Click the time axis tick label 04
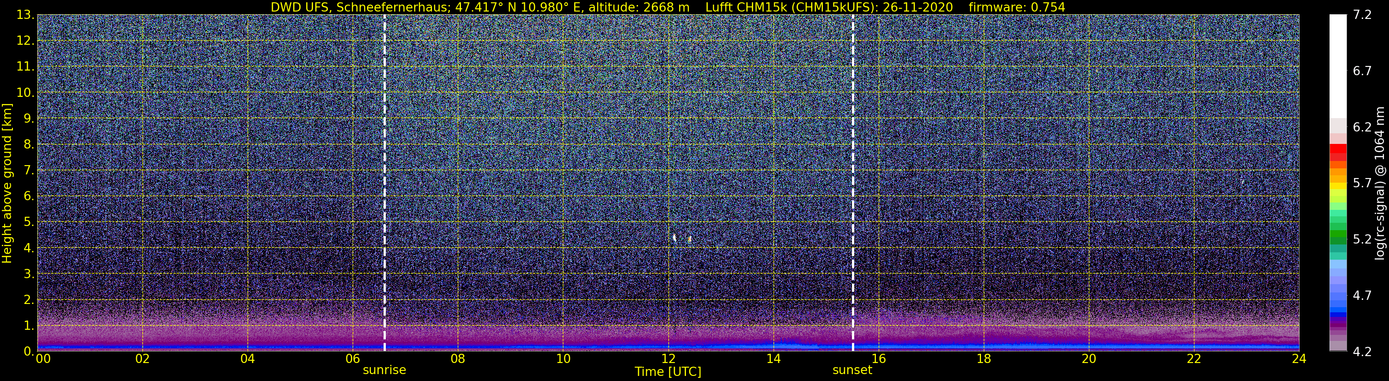This screenshot has height=381, width=1389. (x=247, y=359)
